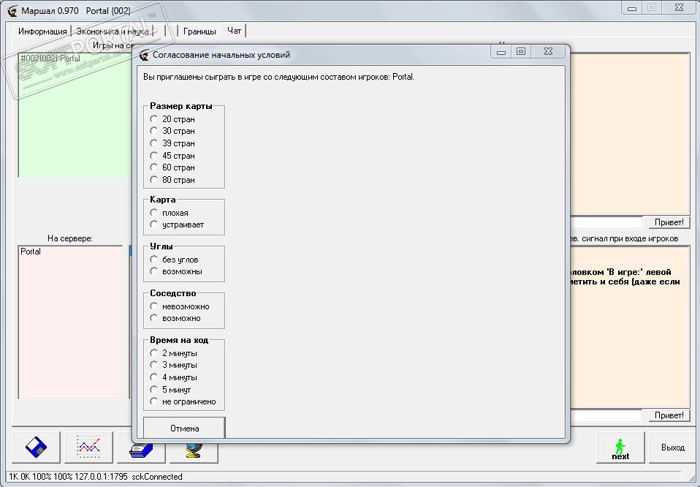Switch to the Информация tab
Screen dimensions: 700x487
42,31
